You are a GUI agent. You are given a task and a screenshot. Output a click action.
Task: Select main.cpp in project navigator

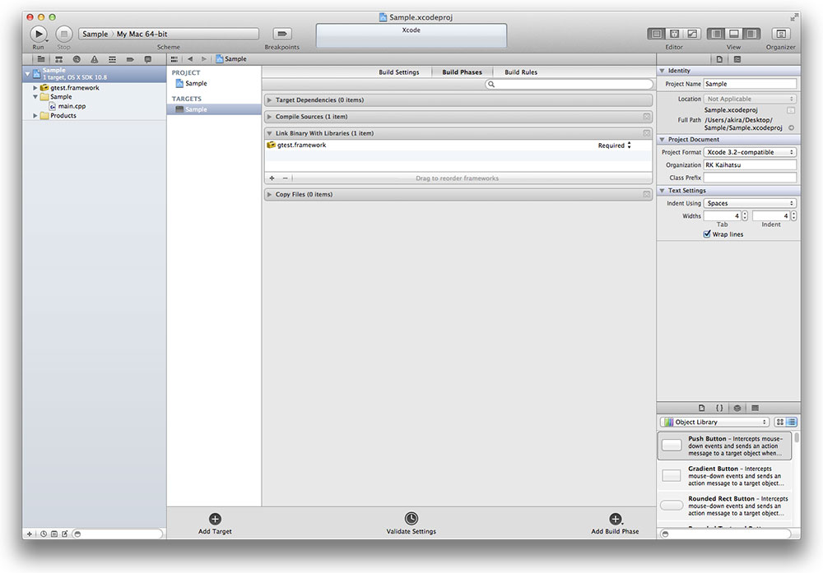72,106
